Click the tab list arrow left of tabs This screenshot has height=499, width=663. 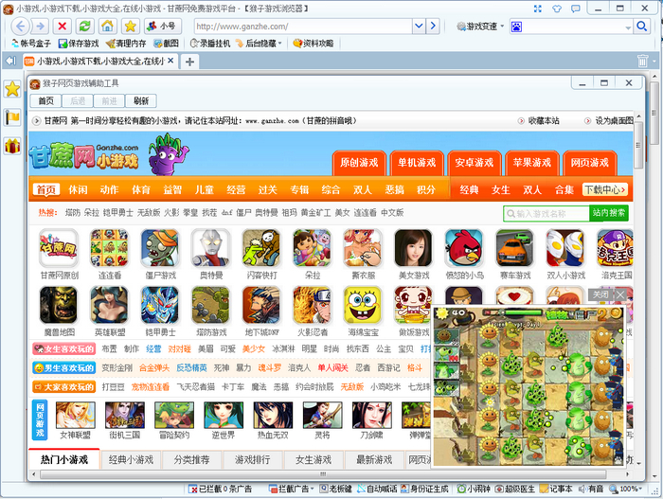pyautogui.click(x=10, y=62)
